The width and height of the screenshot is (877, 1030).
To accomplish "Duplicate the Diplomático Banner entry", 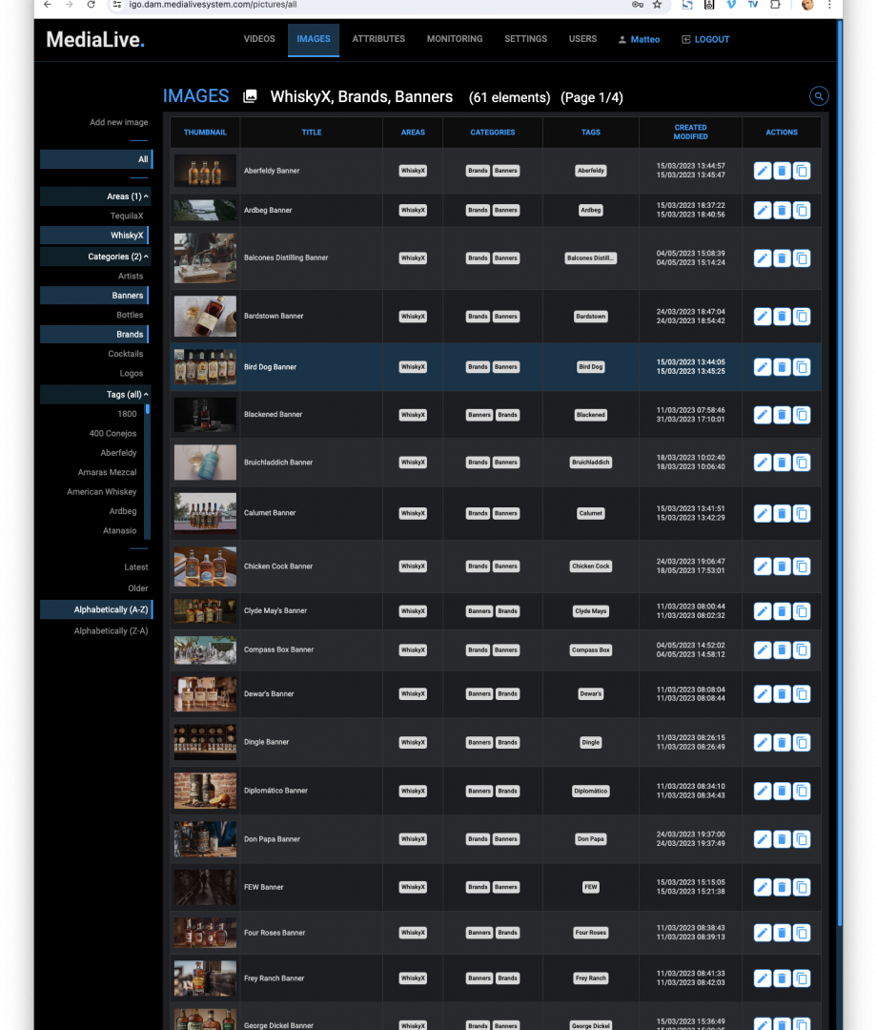I will pos(802,792).
